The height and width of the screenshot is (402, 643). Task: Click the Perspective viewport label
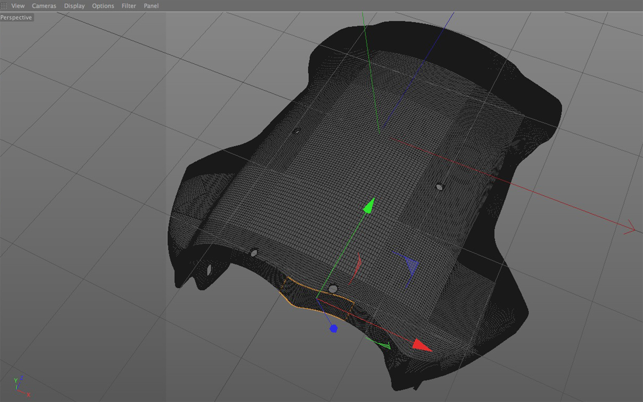(x=17, y=17)
